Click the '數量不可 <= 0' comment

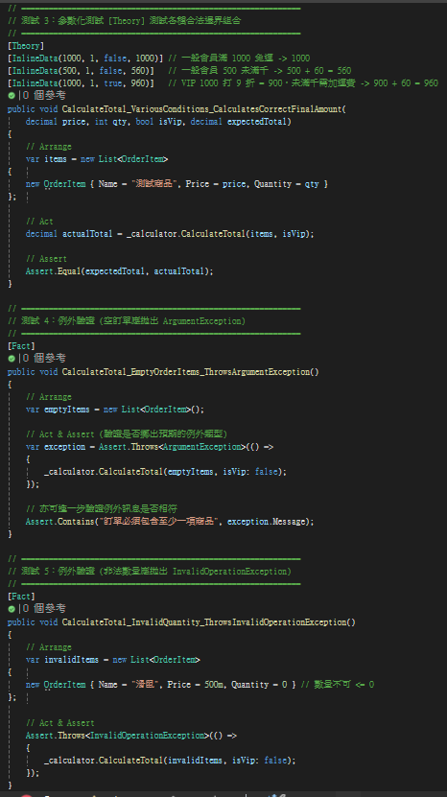[x=337, y=685]
